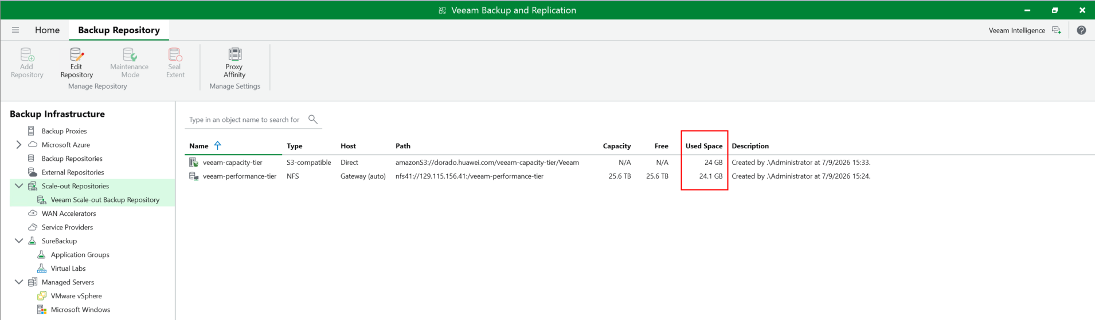Screen dimensions: 1095x320
Task: Click the Microsoft Azure cloud icon
Action: (33, 145)
